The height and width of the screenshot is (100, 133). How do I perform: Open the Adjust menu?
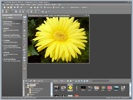pyautogui.click(x=23, y=5)
